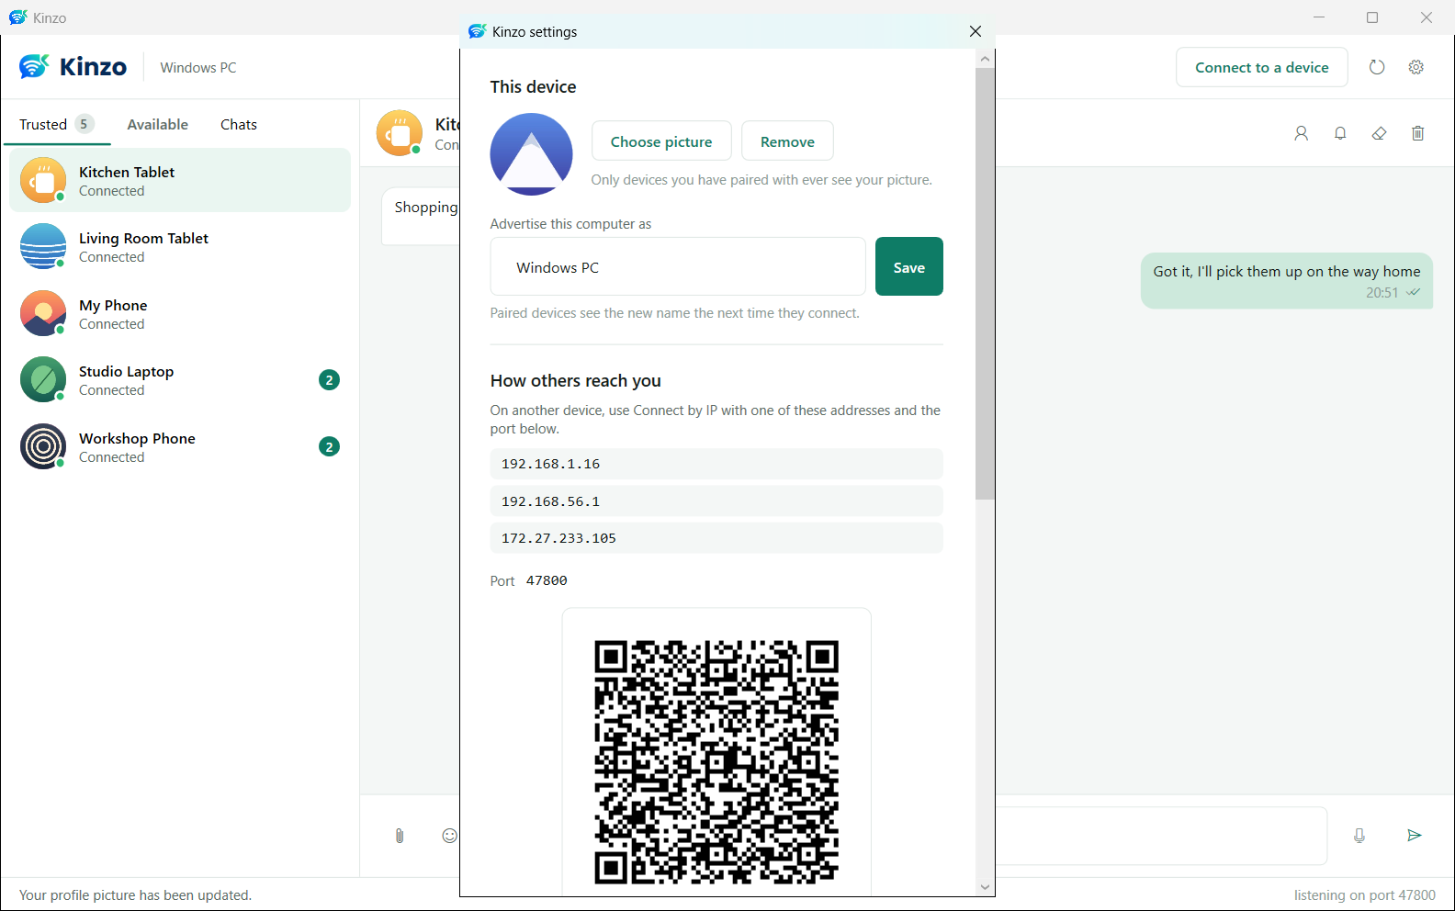
Task: Click the eraser clear-chat icon
Action: pyautogui.click(x=1379, y=133)
